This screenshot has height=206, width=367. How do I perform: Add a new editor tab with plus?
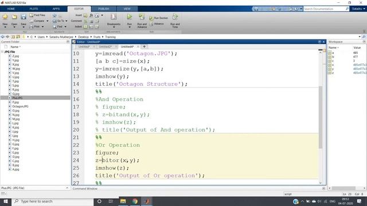(144, 47)
